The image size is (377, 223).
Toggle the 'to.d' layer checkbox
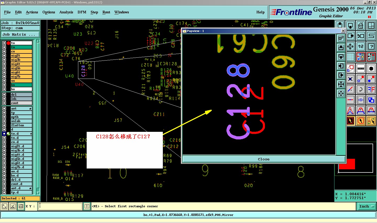(4, 134)
